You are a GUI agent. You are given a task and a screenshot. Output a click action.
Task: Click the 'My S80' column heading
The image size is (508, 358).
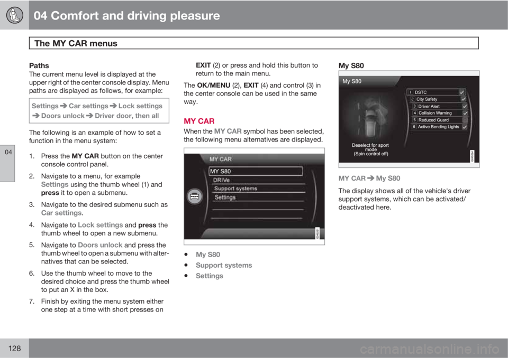pos(351,65)
